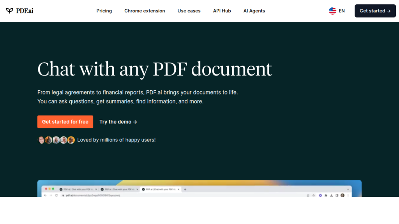399x224 pixels.
Task: Click the American flag icon beside EN
Action: pyautogui.click(x=332, y=11)
